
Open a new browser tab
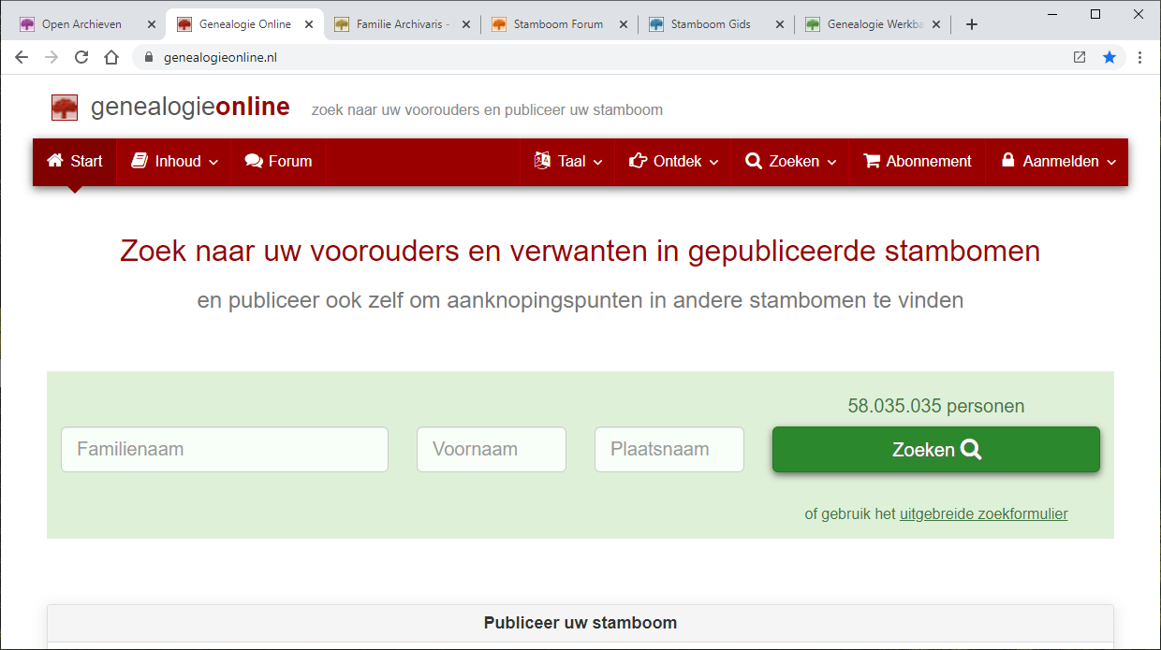[x=972, y=24]
